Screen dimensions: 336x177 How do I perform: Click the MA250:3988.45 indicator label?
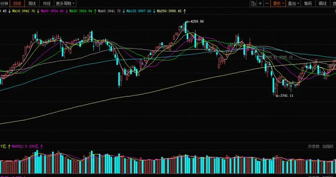pyautogui.click(x=169, y=11)
